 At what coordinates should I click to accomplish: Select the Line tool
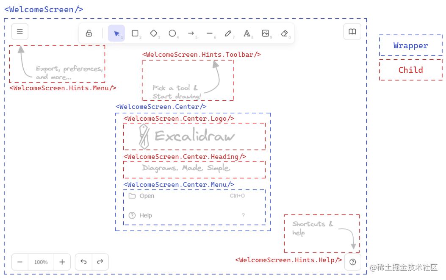click(x=210, y=33)
